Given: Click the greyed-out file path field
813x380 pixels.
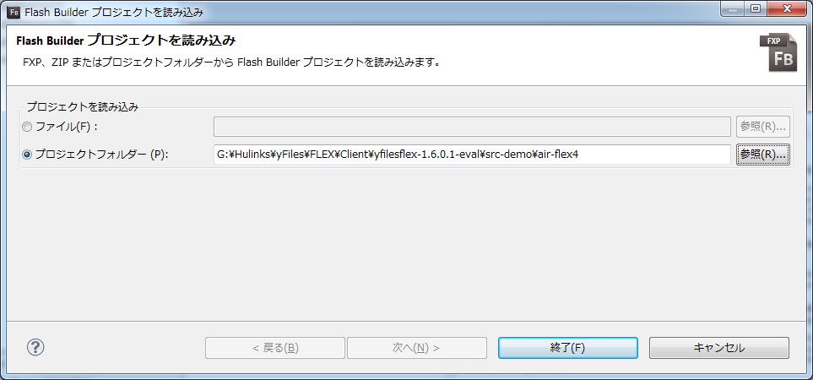Looking at the screenshot, I should pyautogui.click(x=472, y=127).
